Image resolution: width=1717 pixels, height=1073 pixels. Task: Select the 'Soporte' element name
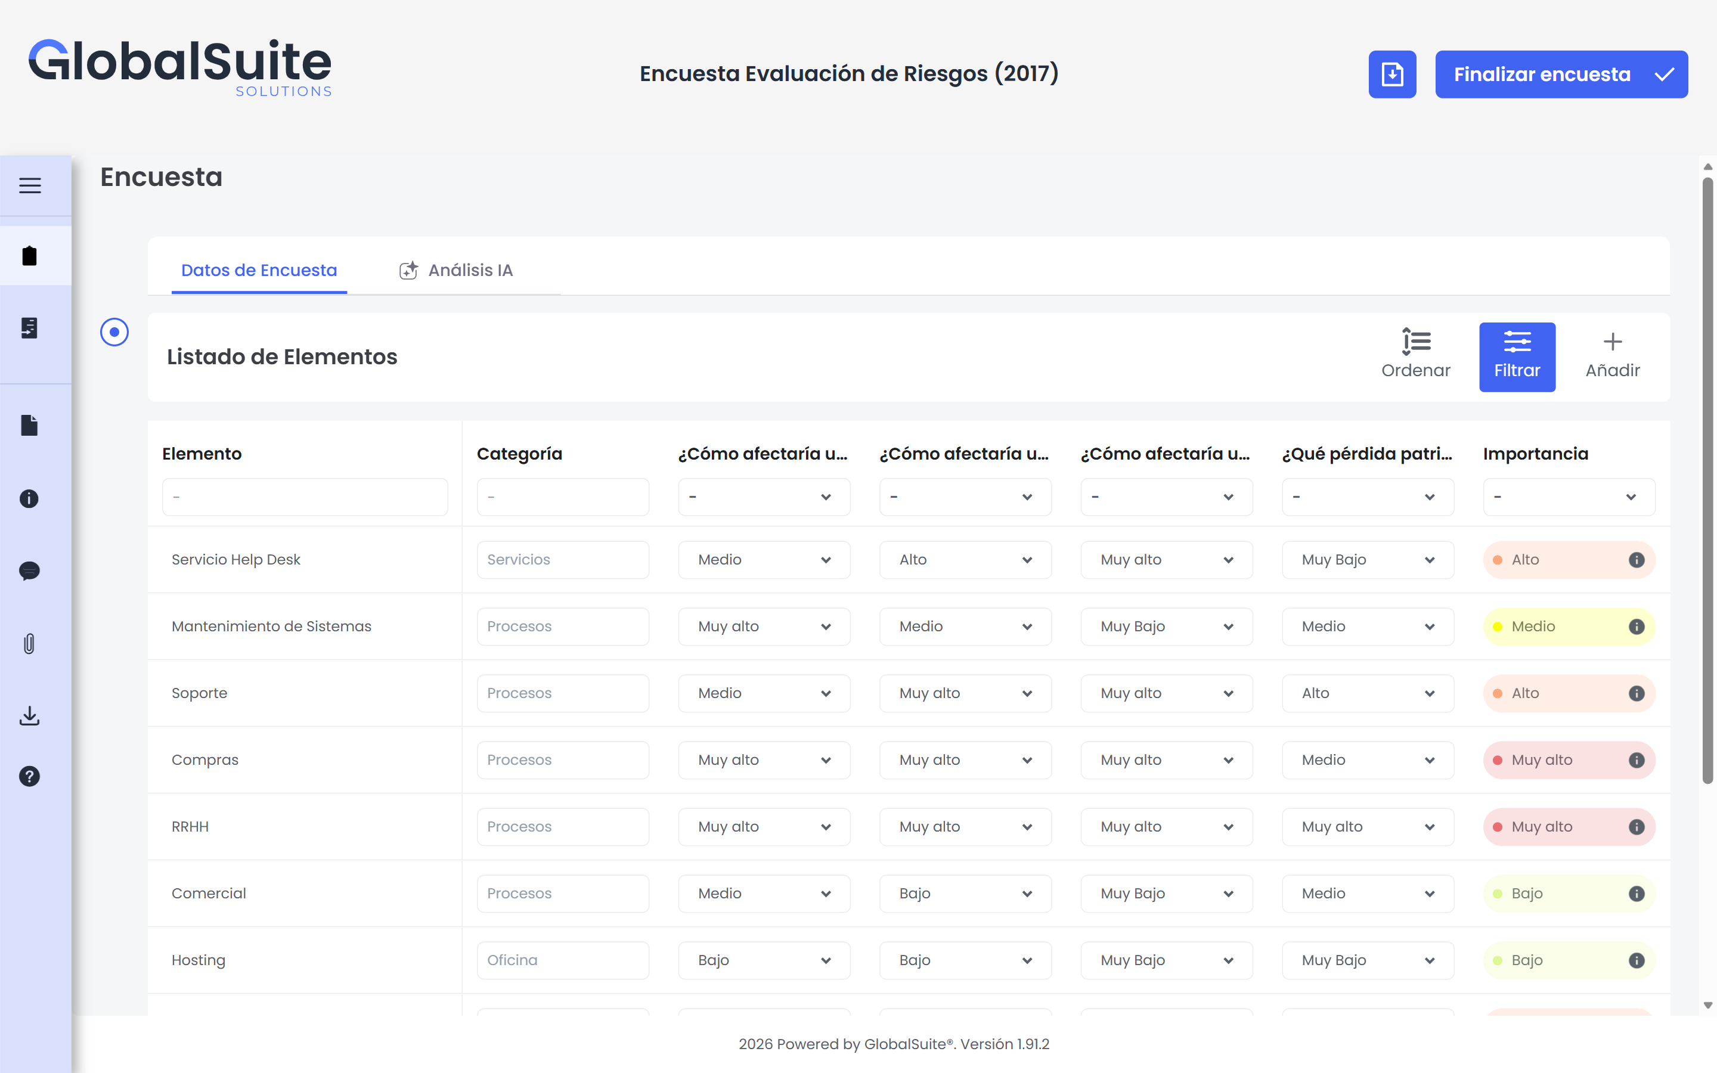(x=199, y=693)
